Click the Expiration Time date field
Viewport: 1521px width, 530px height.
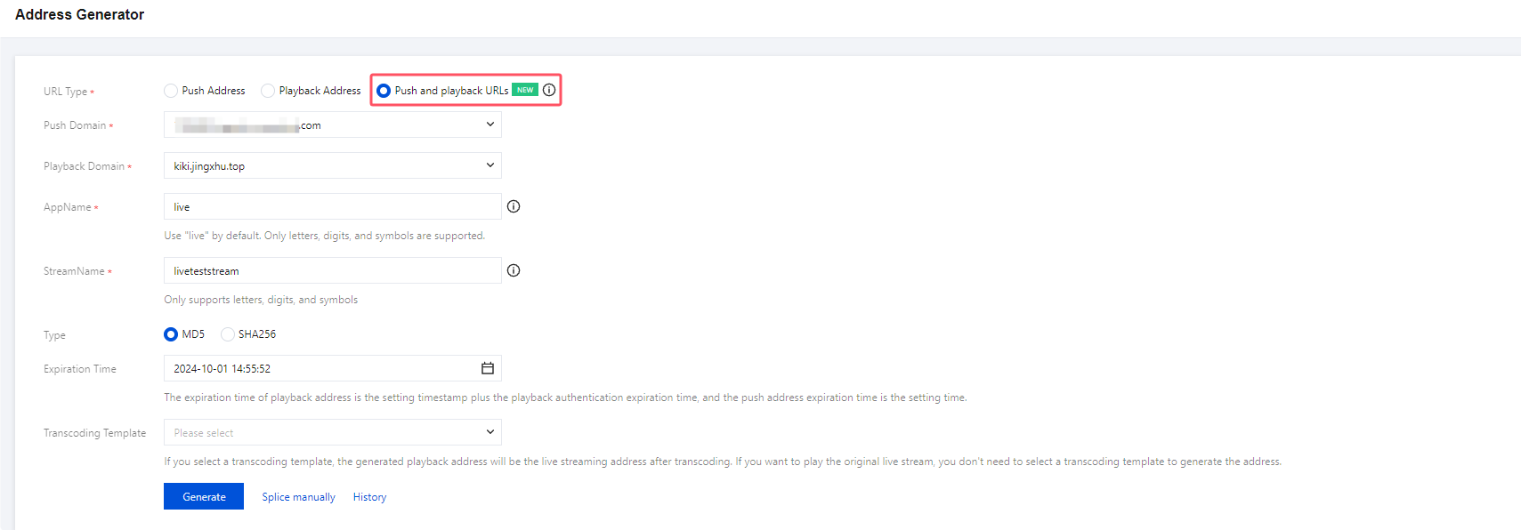pyautogui.click(x=320, y=368)
